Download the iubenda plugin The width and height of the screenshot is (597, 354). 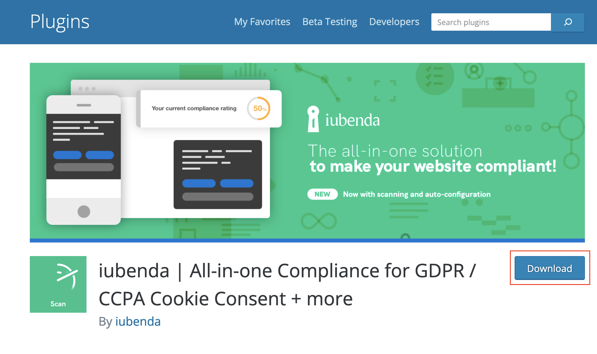549,268
